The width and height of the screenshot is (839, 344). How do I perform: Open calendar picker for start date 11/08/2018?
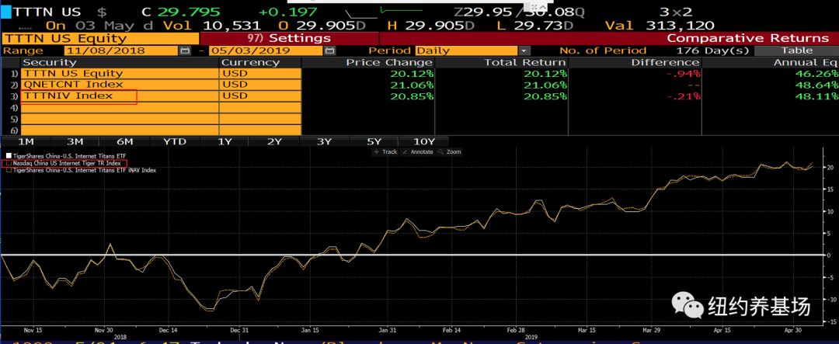185,50
